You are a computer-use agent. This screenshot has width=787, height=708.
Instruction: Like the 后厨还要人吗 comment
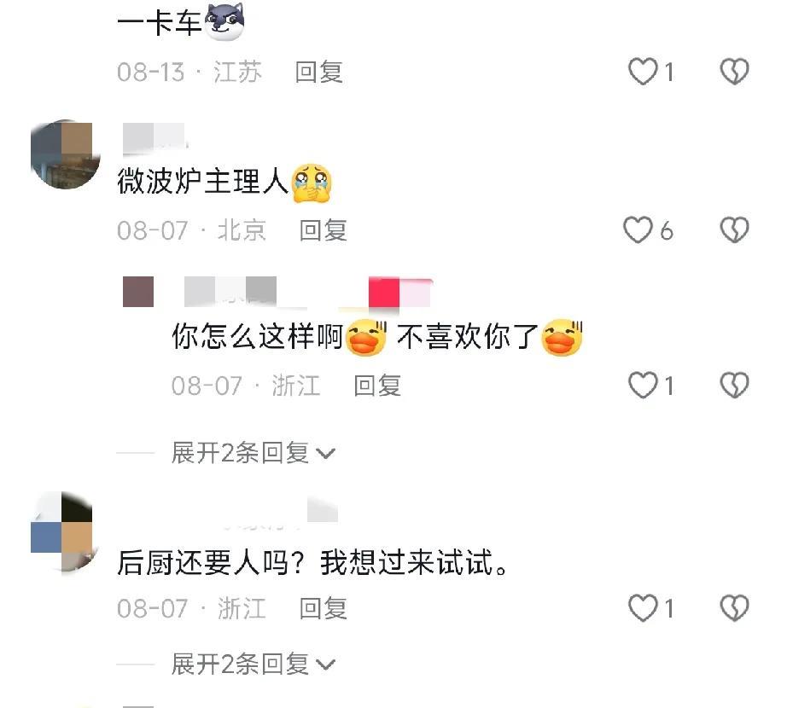[x=643, y=607]
